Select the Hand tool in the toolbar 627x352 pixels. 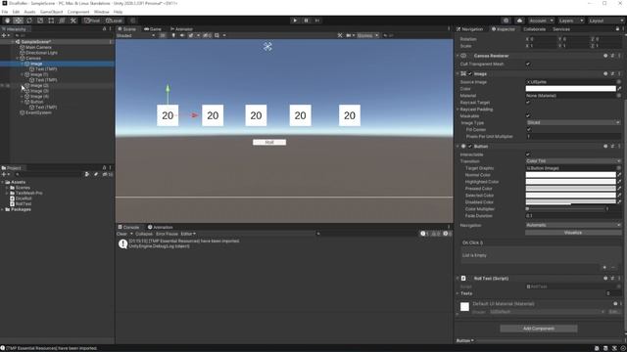point(7,21)
